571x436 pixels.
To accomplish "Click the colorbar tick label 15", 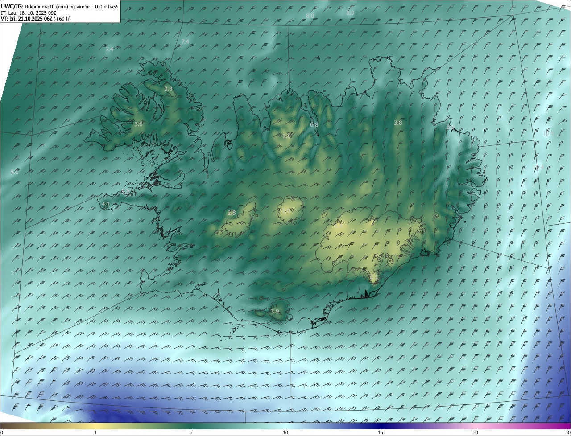I will tap(381, 432).
